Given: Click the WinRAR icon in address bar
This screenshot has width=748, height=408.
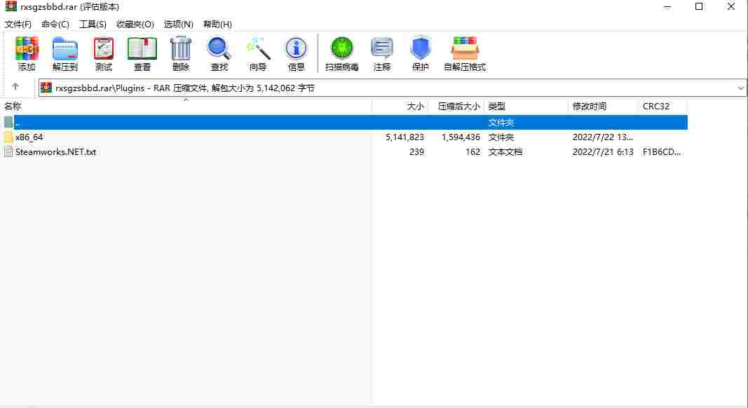Looking at the screenshot, I should tap(46, 88).
